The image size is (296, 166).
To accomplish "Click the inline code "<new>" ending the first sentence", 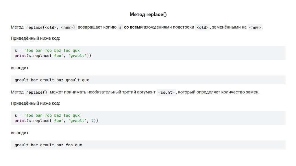I will [x=255, y=27].
